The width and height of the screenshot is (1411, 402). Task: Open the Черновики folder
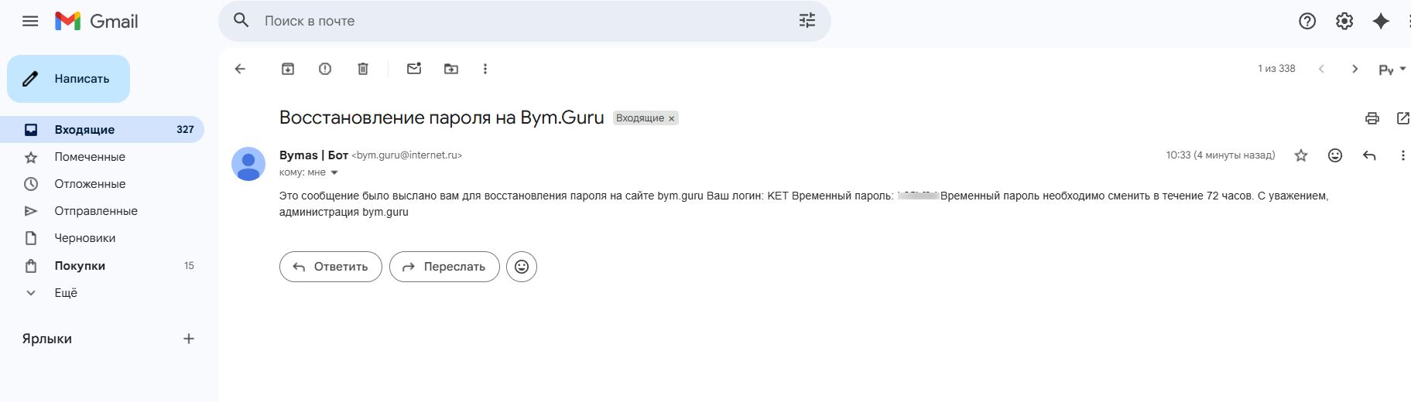coord(85,238)
